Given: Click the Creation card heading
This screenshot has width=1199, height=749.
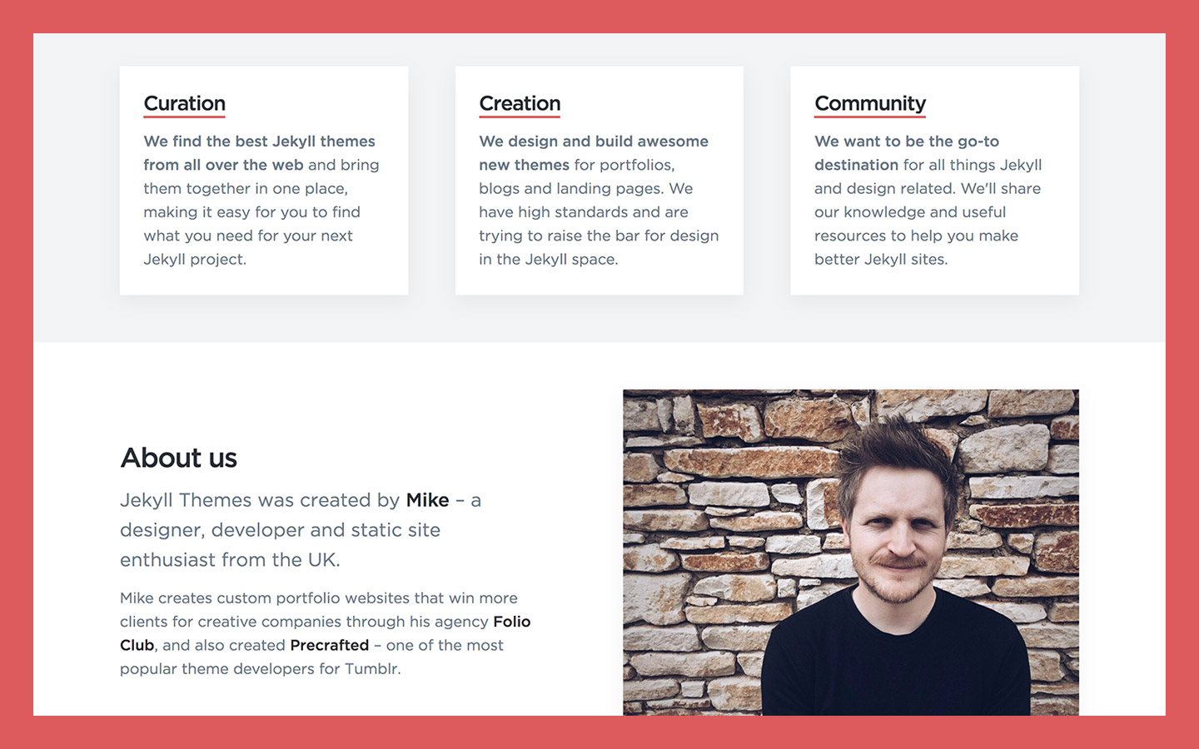Looking at the screenshot, I should 520,103.
